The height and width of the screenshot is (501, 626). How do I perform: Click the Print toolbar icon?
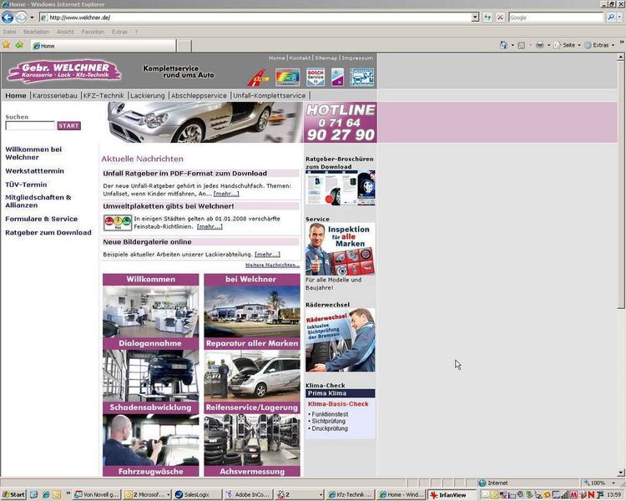(540, 45)
